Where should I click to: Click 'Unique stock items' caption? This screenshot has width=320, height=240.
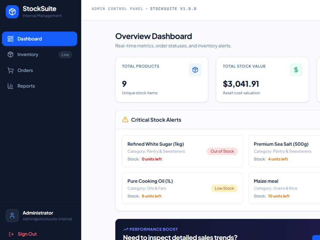point(140,93)
